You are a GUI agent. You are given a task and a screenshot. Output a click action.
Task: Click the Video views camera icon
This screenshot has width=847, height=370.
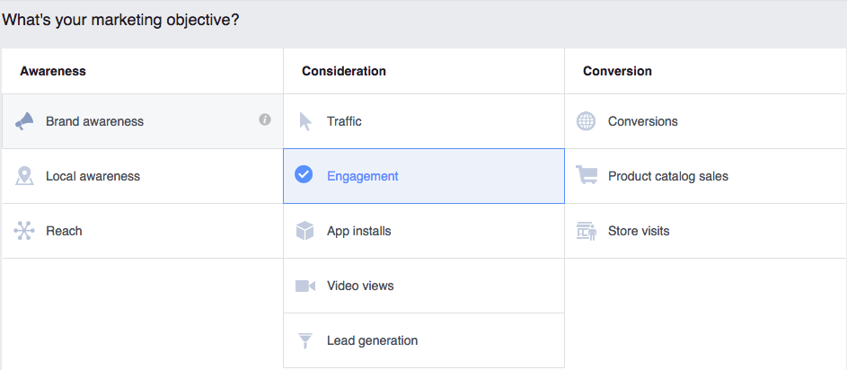(305, 286)
